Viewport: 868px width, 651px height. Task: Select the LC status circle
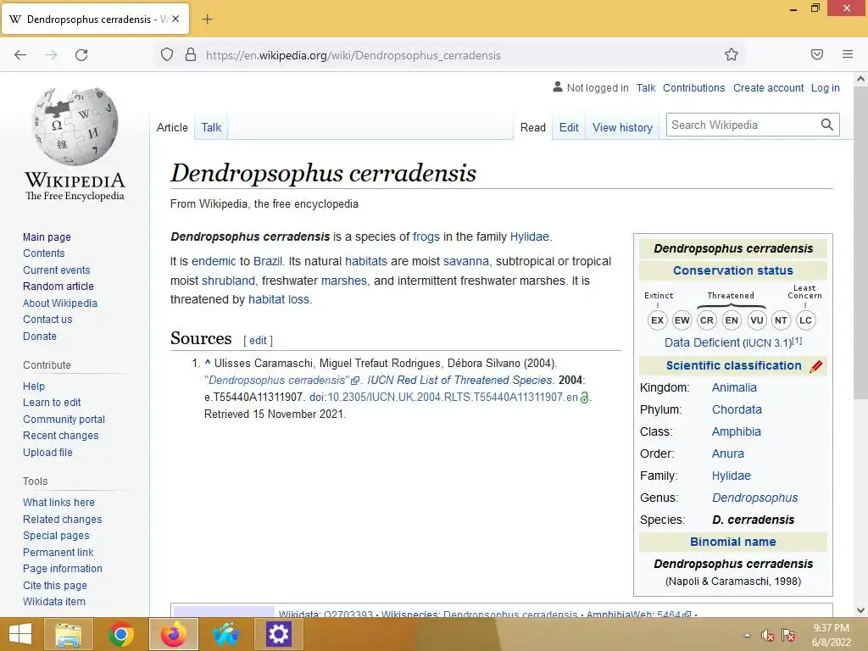(805, 320)
